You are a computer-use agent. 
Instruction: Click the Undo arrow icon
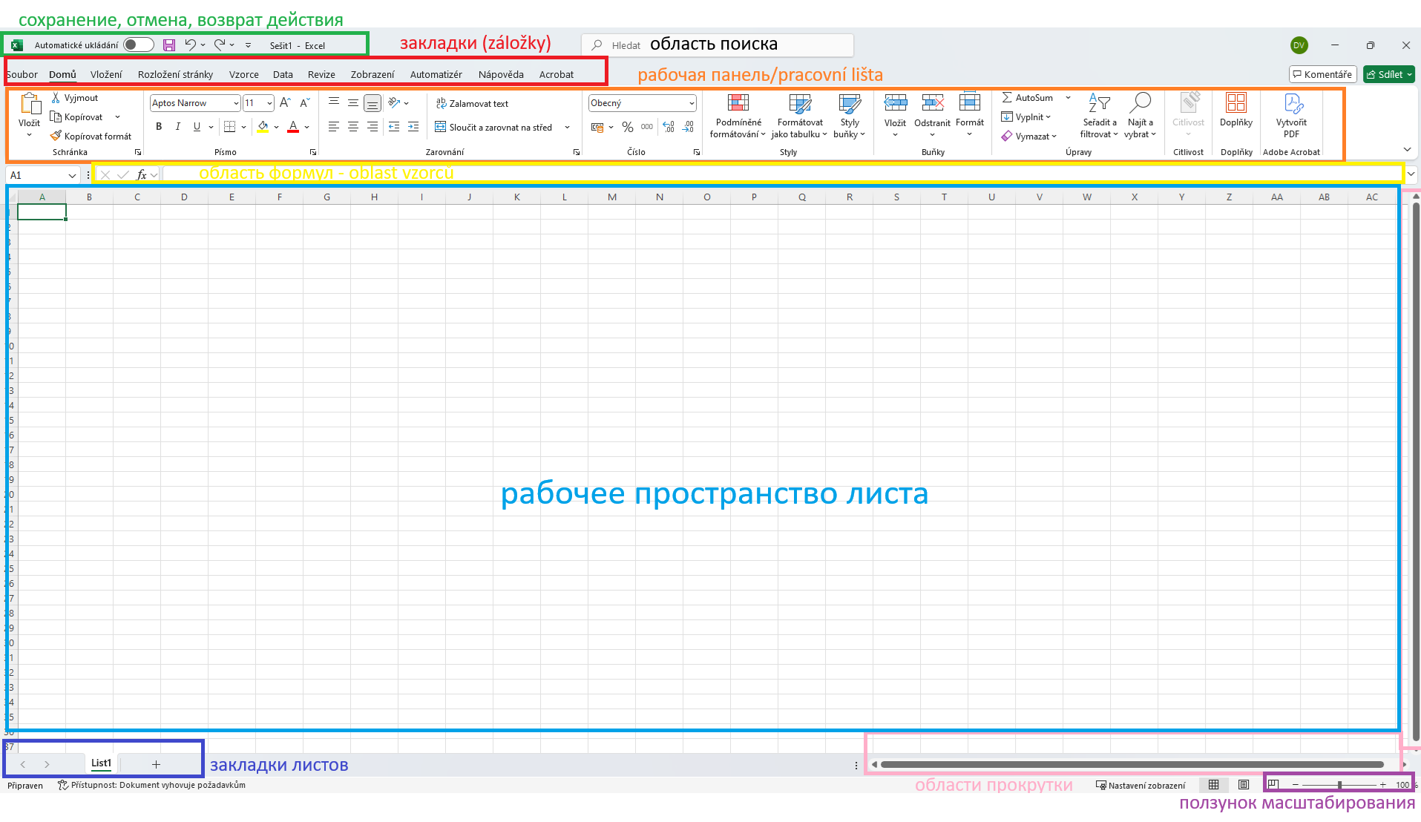tap(190, 45)
